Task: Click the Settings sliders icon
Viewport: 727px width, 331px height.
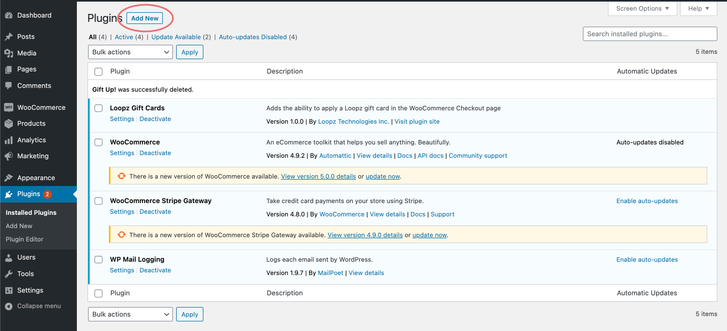Action: coord(9,290)
